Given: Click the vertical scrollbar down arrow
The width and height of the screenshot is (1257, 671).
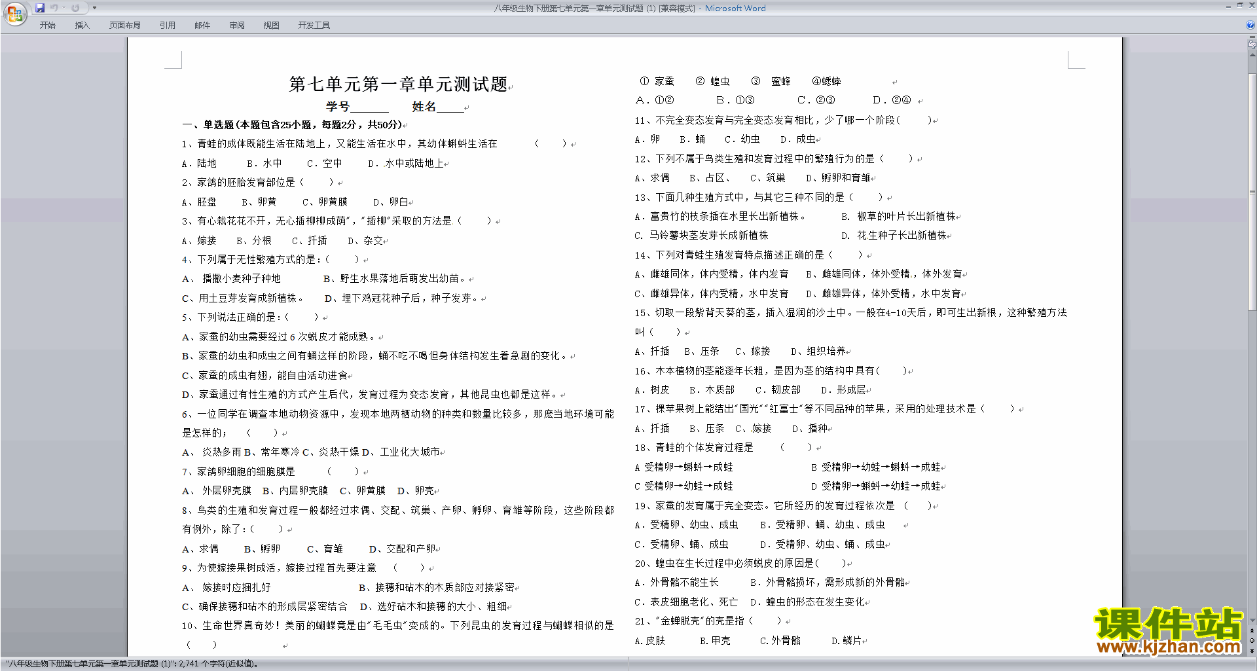Looking at the screenshot, I should coord(1252,620).
